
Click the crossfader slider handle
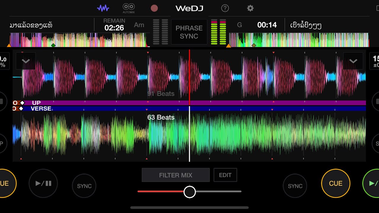click(189, 192)
